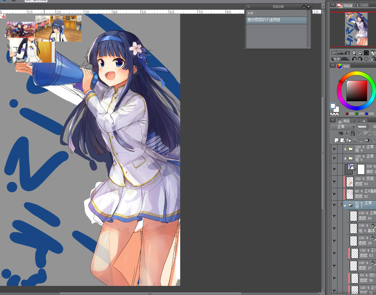Minimize the History panel
Screen dimensions: 376x295
304,7
